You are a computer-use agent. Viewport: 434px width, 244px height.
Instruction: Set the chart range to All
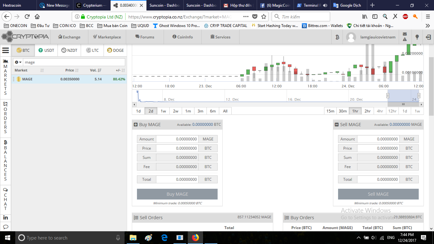pos(225,111)
